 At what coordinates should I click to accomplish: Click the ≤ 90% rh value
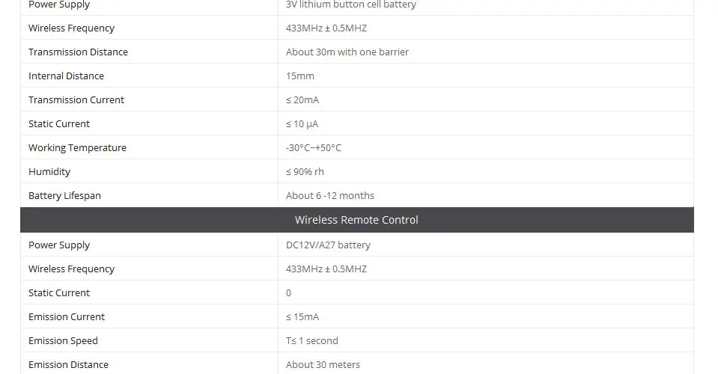tap(305, 171)
